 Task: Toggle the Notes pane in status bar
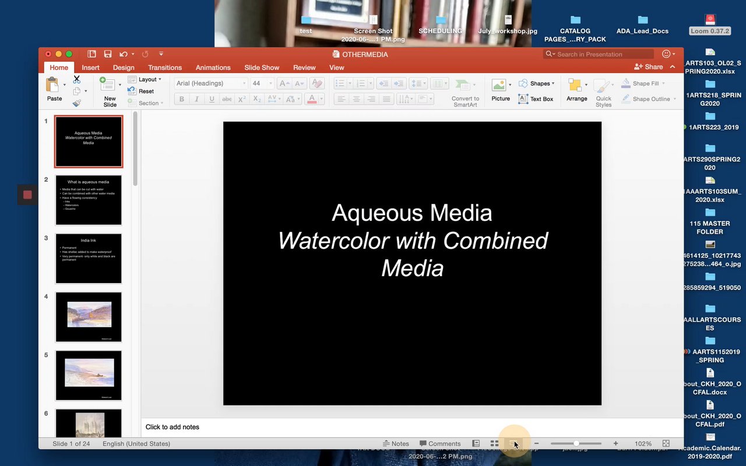point(396,443)
